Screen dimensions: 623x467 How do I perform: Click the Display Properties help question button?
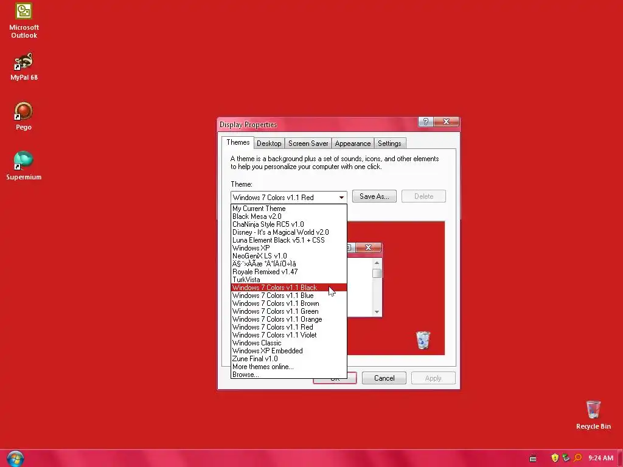pyautogui.click(x=425, y=122)
